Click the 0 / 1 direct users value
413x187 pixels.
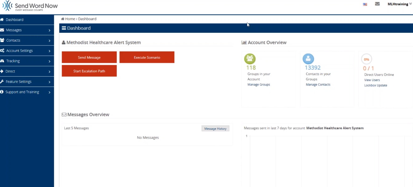click(368, 68)
